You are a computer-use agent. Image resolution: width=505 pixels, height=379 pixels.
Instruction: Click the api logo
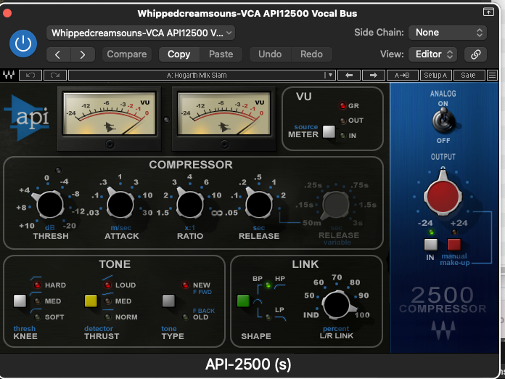pos(26,118)
